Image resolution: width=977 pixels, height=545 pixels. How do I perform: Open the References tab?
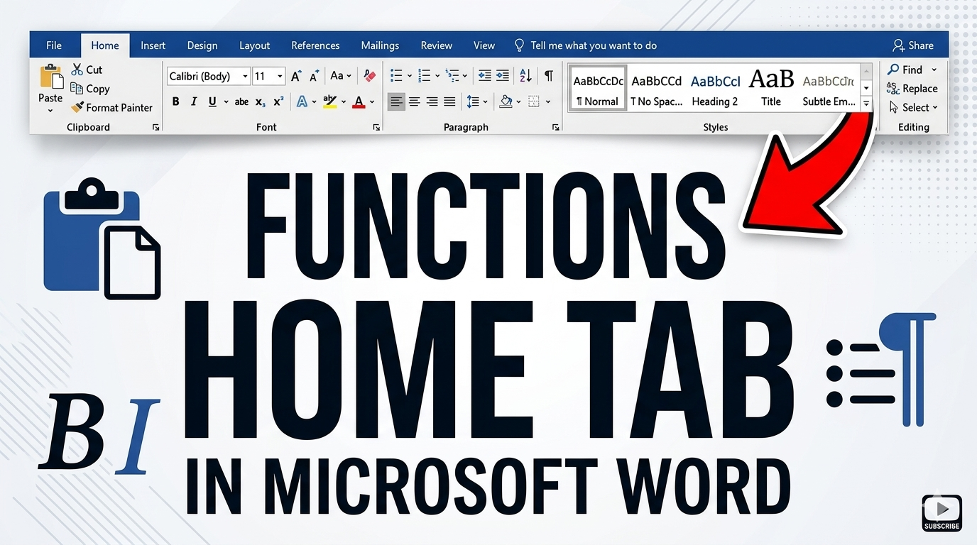point(315,45)
